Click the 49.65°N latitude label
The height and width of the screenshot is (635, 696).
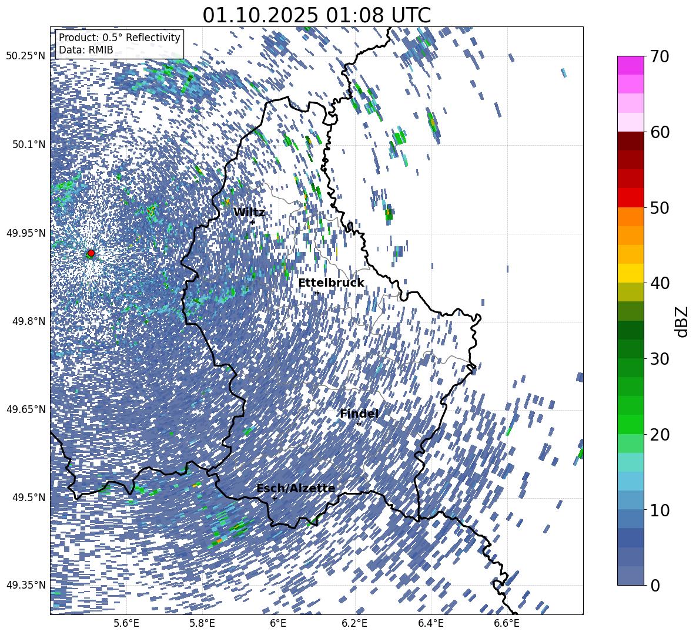tap(26, 409)
